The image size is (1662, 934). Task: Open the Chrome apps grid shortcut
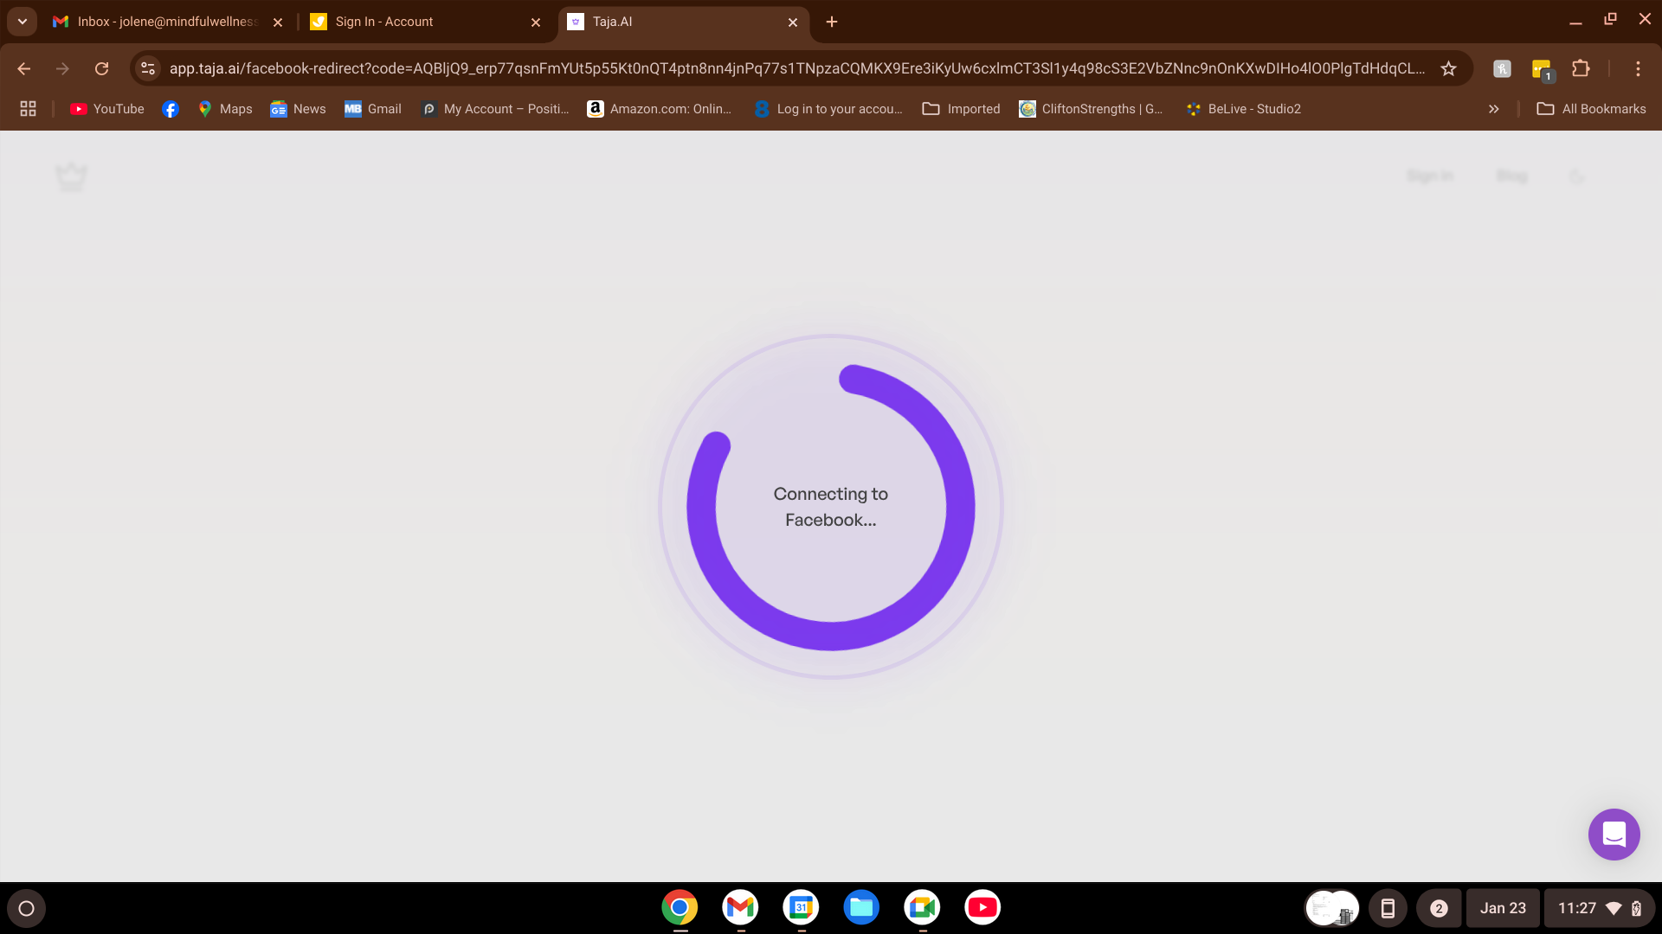pos(28,109)
